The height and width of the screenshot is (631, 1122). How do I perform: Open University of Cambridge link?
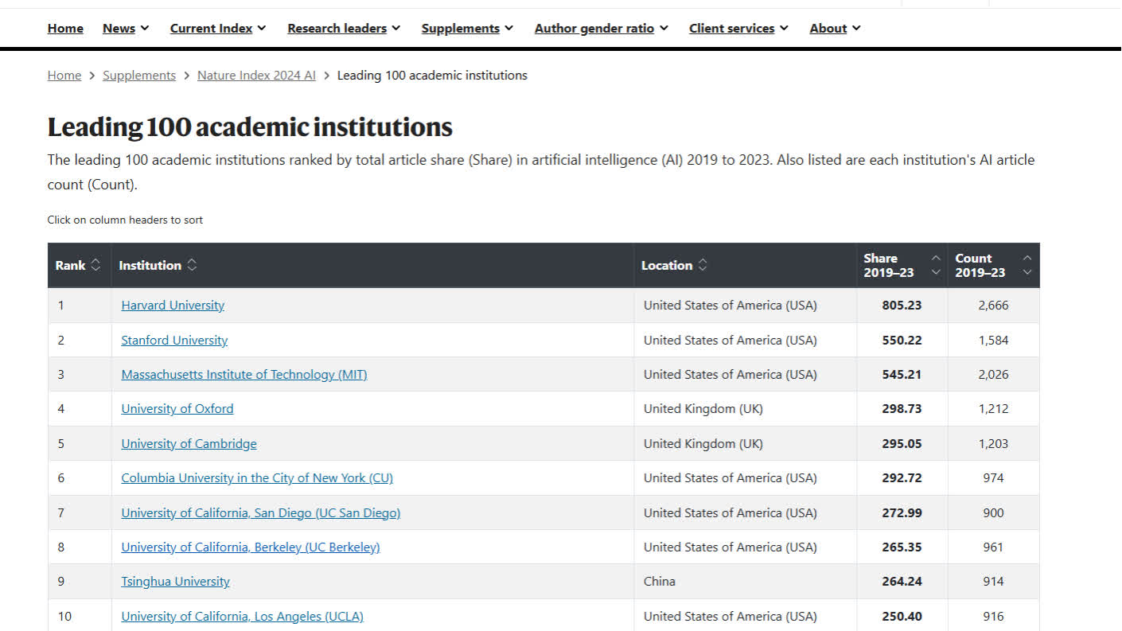point(189,444)
